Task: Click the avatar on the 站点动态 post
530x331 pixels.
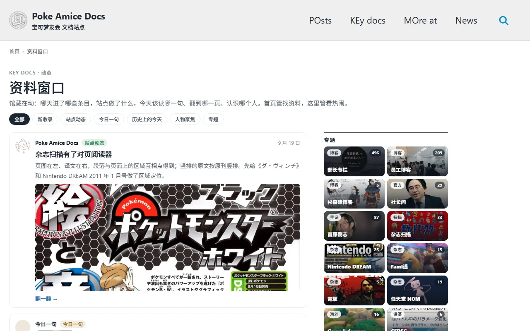Action: [x=23, y=146]
